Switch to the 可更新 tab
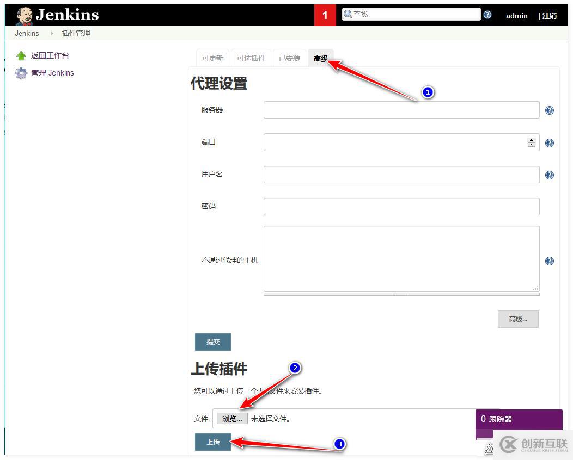The height and width of the screenshot is (460, 573). click(212, 58)
